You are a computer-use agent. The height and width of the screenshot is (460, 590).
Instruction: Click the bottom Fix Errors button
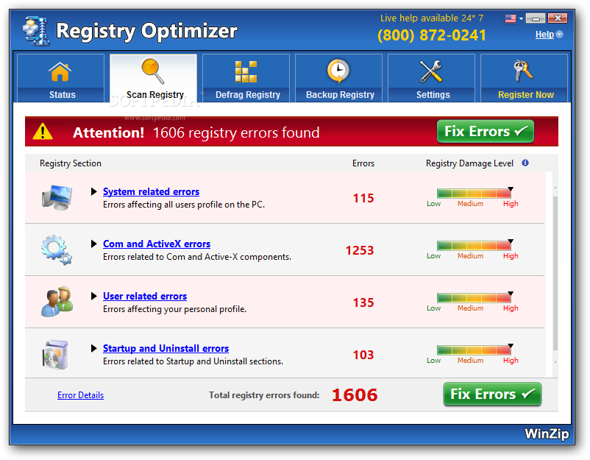click(x=492, y=394)
